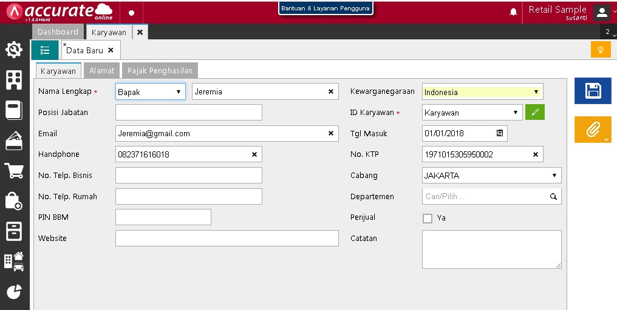Click the save floppy disk button
Image resolution: width=617 pixels, height=310 pixels.
[593, 91]
